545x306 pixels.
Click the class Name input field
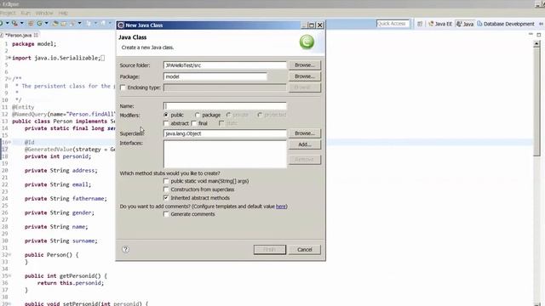point(225,105)
